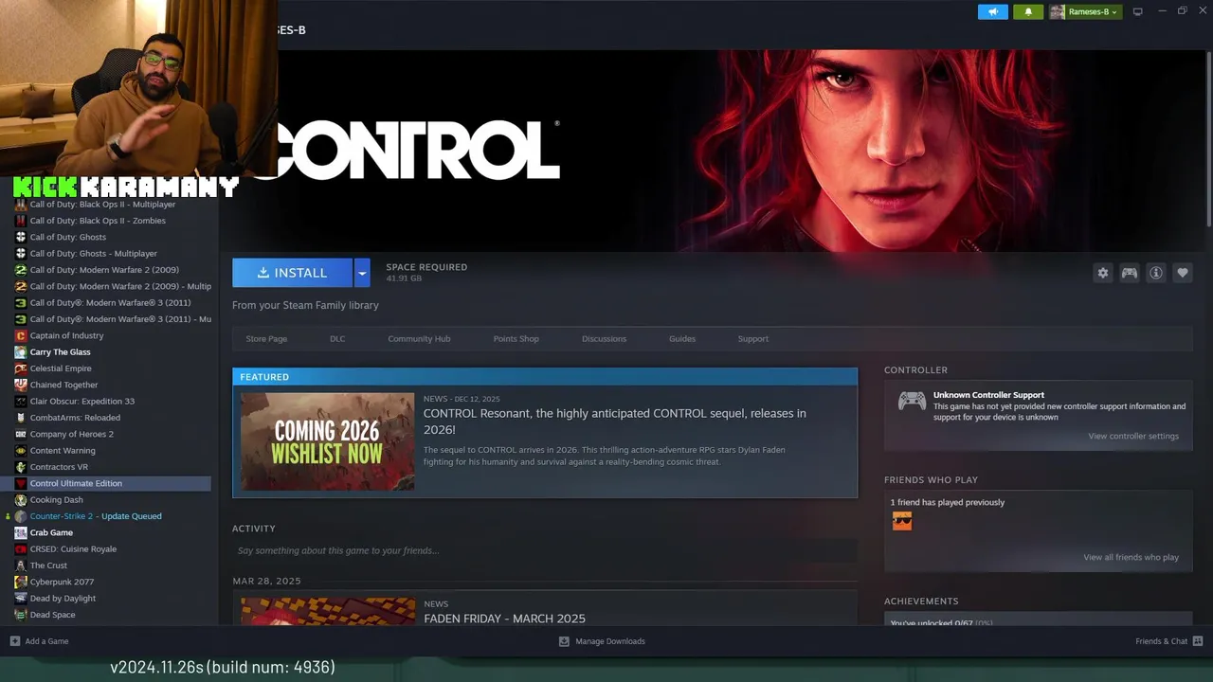Show game info icon
This screenshot has width=1213, height=682.
(x=1156, y=273)
